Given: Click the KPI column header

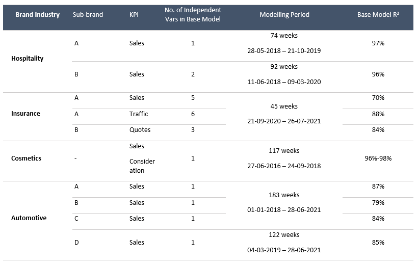Looking at the screenshot, I should click(x=134, y=15).
